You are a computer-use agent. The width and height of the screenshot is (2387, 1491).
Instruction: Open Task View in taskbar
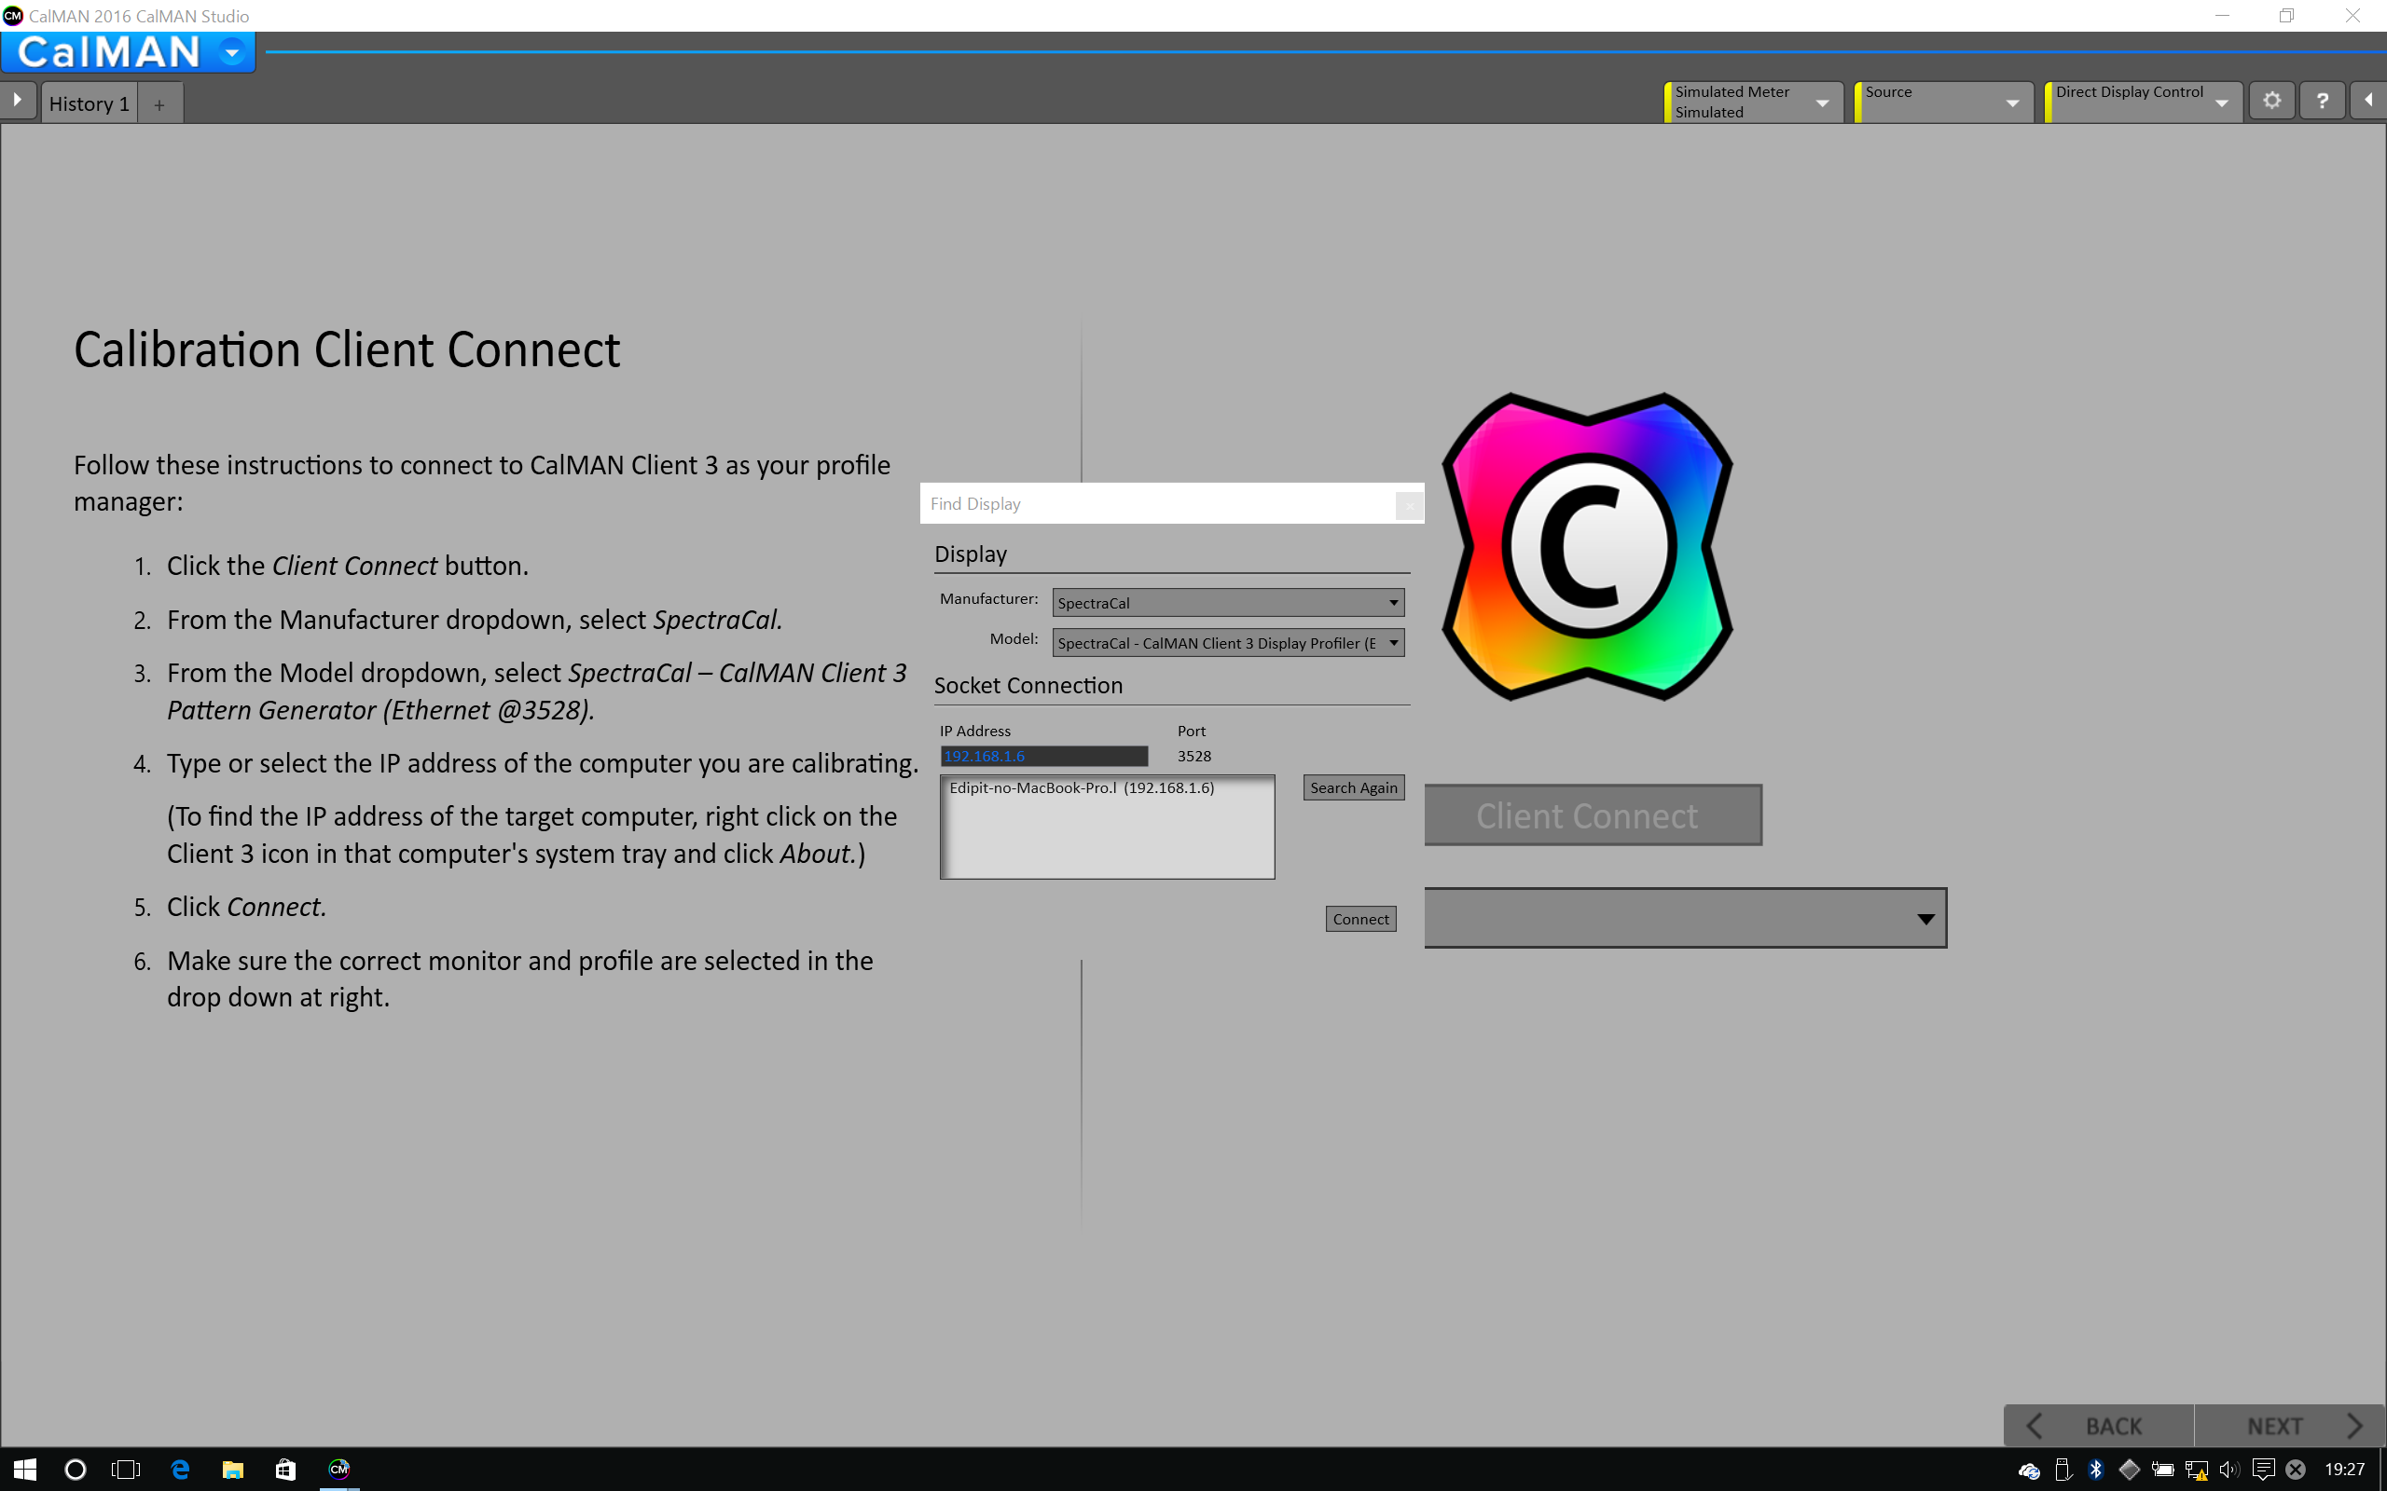[126, 1470]
